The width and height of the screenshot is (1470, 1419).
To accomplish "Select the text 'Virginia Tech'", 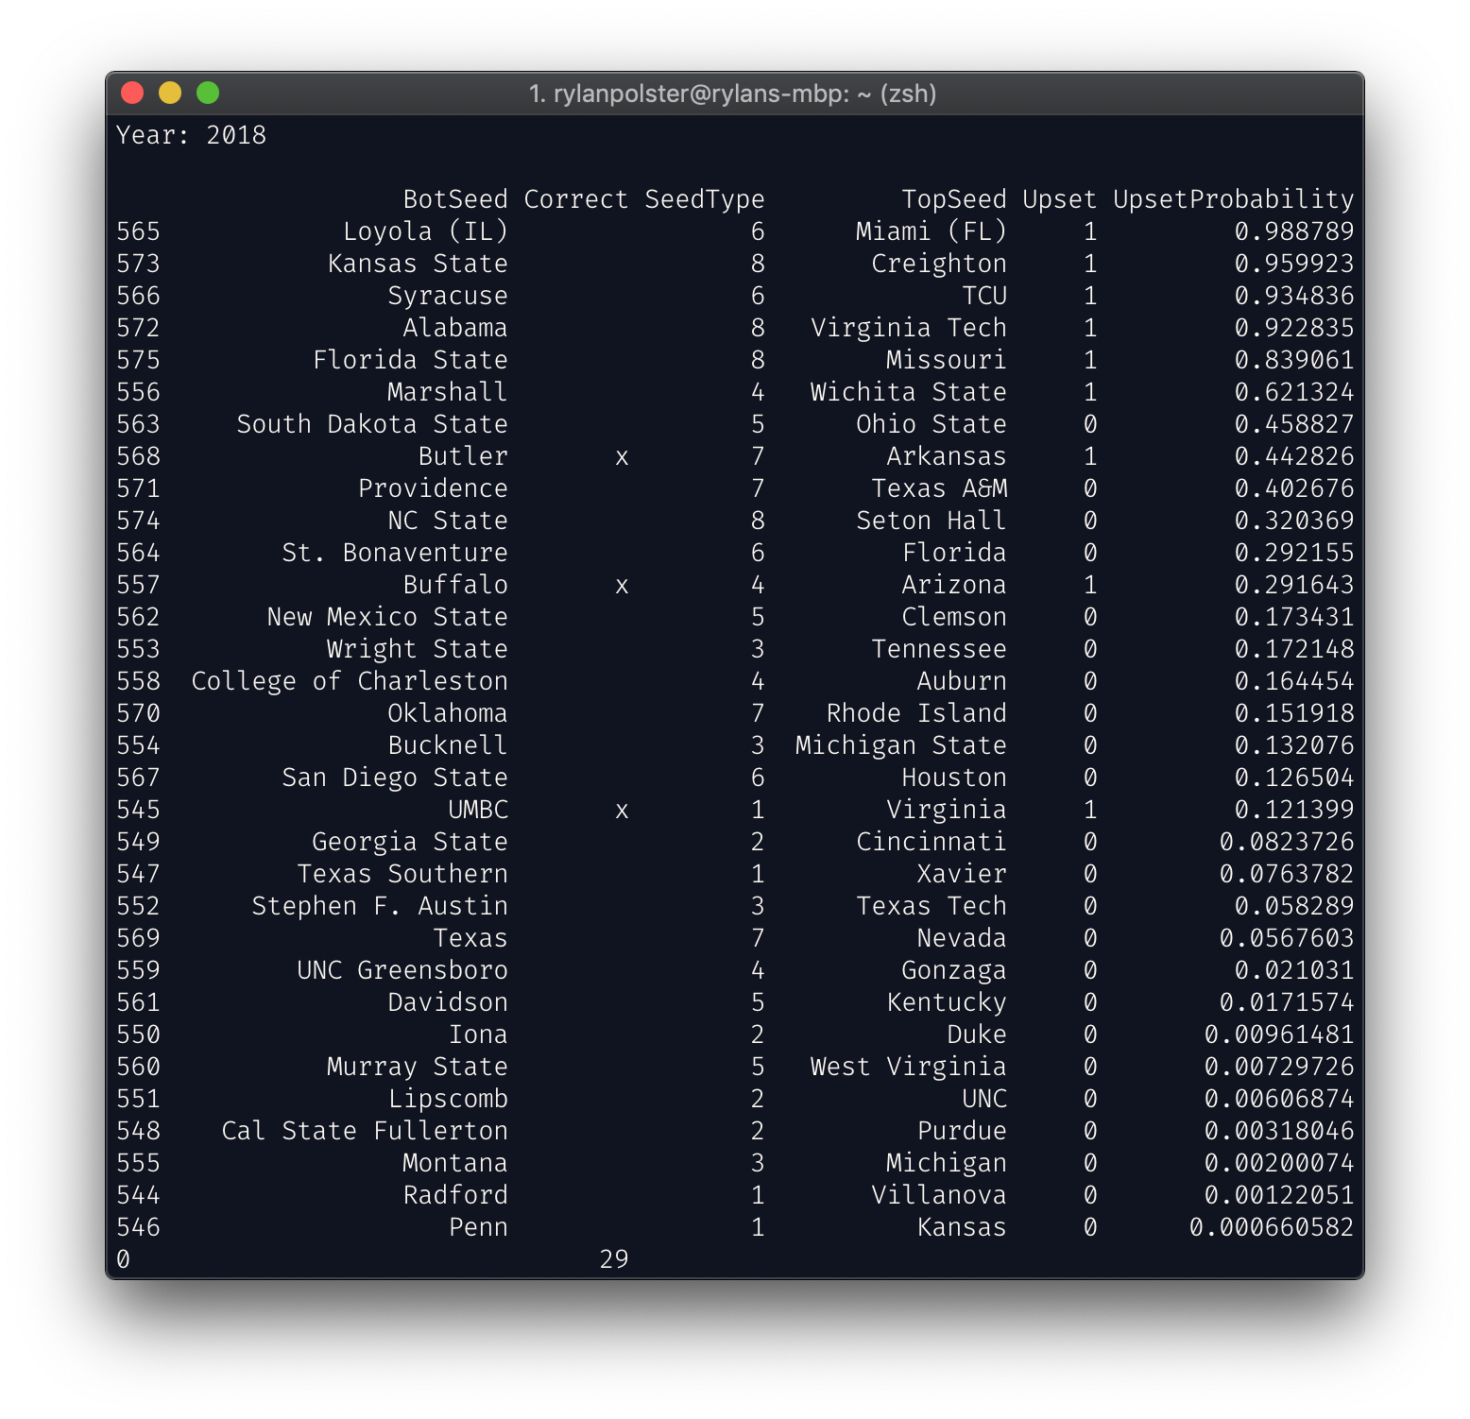I will coord(909,328).
